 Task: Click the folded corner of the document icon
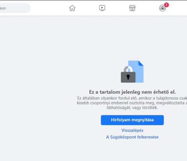141,63
